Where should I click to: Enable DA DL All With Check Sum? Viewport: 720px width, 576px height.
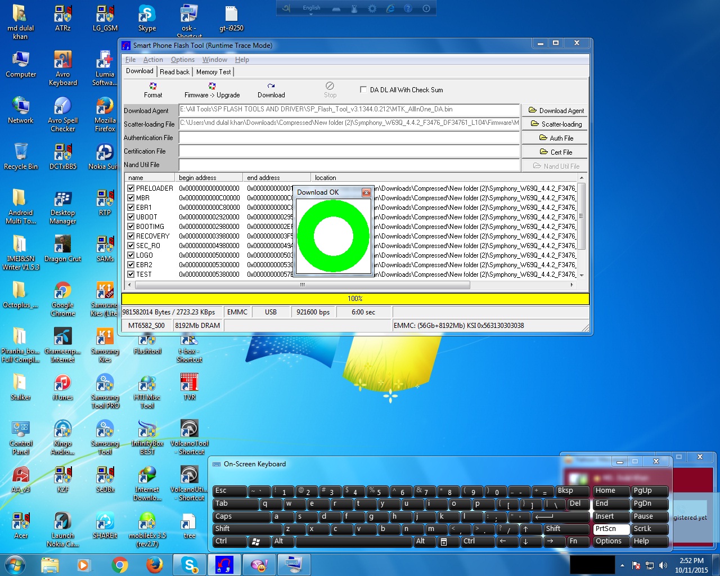[363, 89]
